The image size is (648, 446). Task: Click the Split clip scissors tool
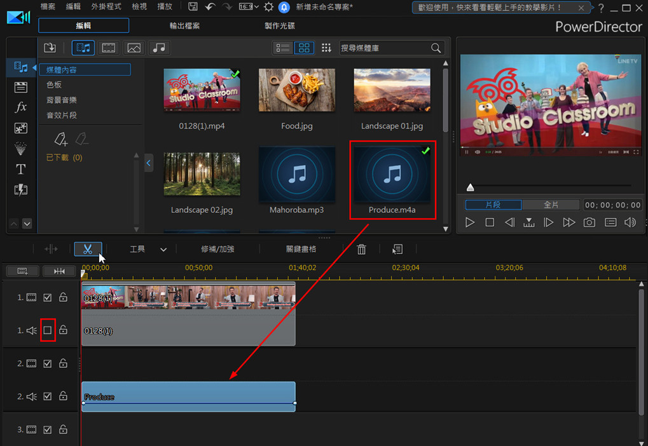pyautogui.click(x=88, y=249)
